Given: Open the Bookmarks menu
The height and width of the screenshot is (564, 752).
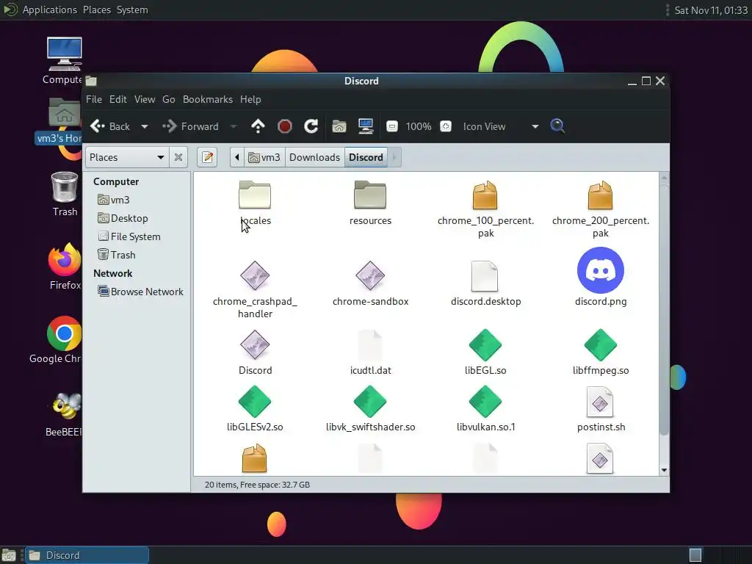Looking at the screenshot, I should (x=208, y=99).
